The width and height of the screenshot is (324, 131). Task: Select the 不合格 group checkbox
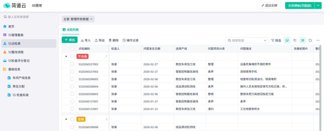click(72, 56)
